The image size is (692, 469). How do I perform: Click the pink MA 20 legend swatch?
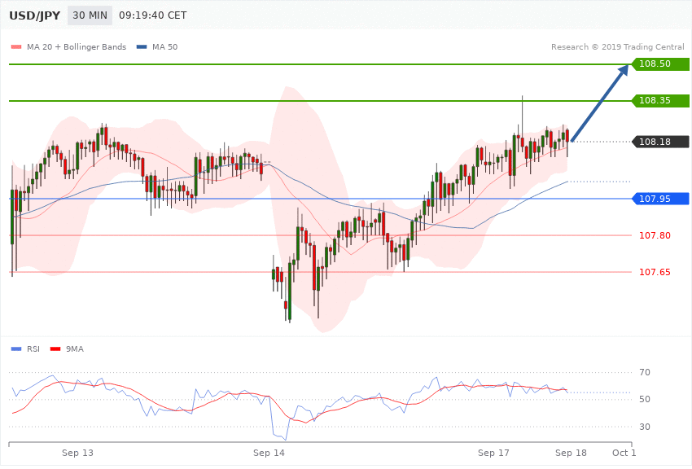tap(16, 46)
